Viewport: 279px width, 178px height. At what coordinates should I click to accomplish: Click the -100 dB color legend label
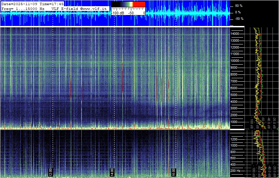point(118,13)
